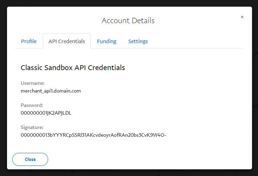The height and width of the screenshot is (176, 258).
Task: Click the dark backdrop above the dialog
Action: tap(129, 3)
